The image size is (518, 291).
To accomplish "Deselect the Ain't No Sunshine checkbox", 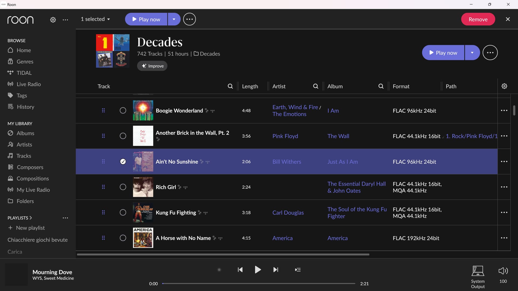I will (123, 161).
